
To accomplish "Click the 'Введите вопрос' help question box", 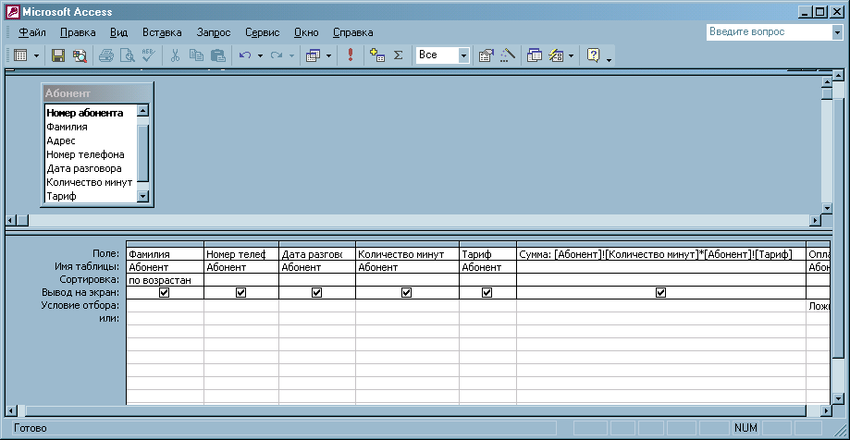I will pyautogui.click(x=769, y=32).
